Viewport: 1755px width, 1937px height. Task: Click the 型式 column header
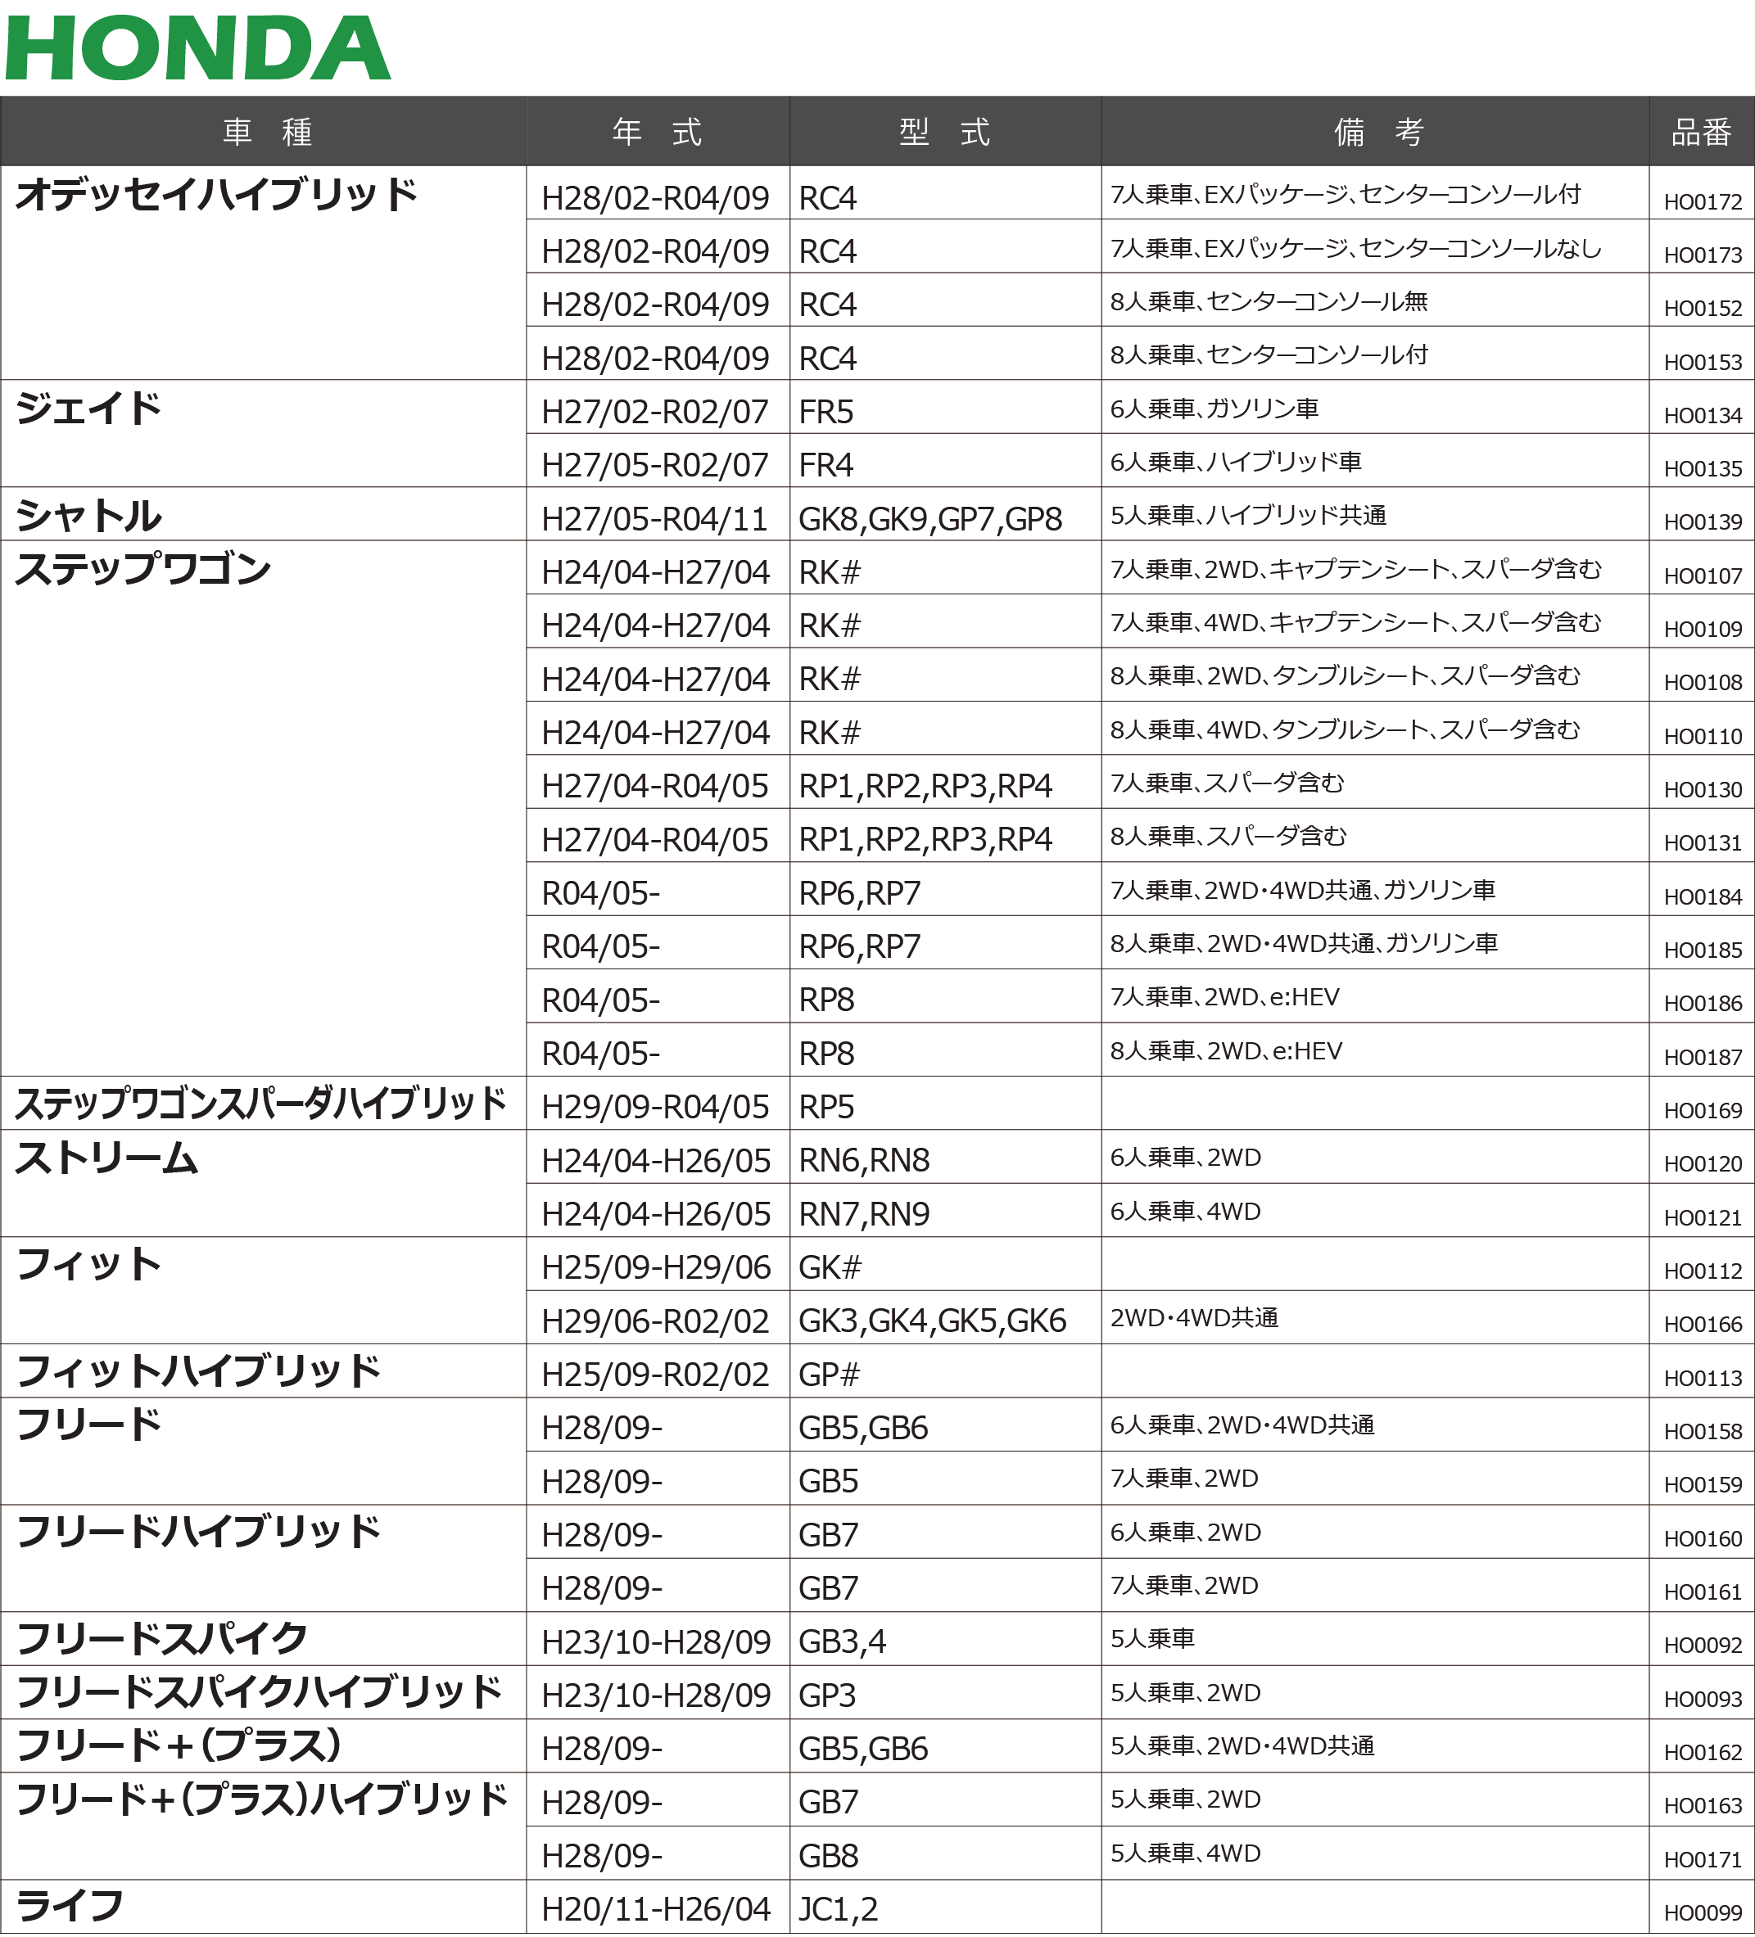(943, 132)
